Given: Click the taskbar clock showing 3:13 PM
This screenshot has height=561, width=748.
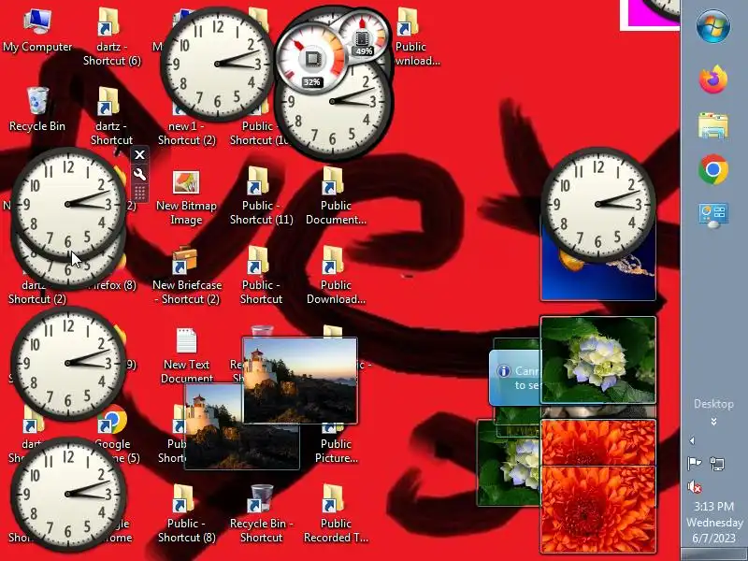Looking at the screenshot, I should [x=713, y=506].
